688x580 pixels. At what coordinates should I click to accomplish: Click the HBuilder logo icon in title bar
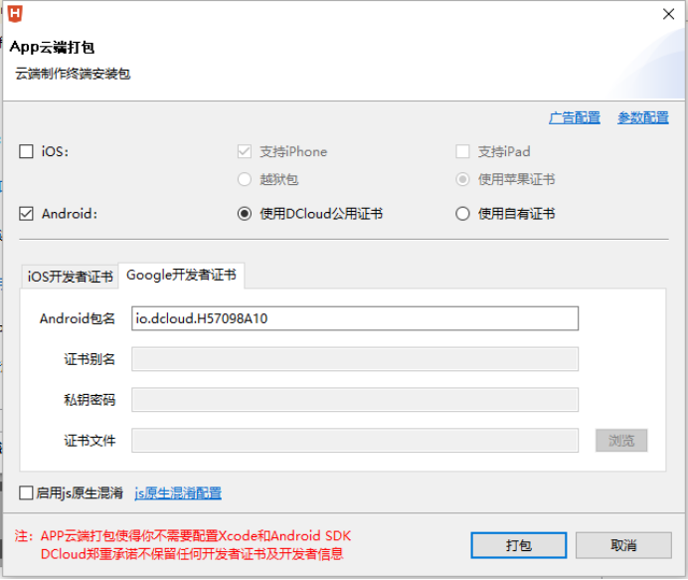(15, 13)
